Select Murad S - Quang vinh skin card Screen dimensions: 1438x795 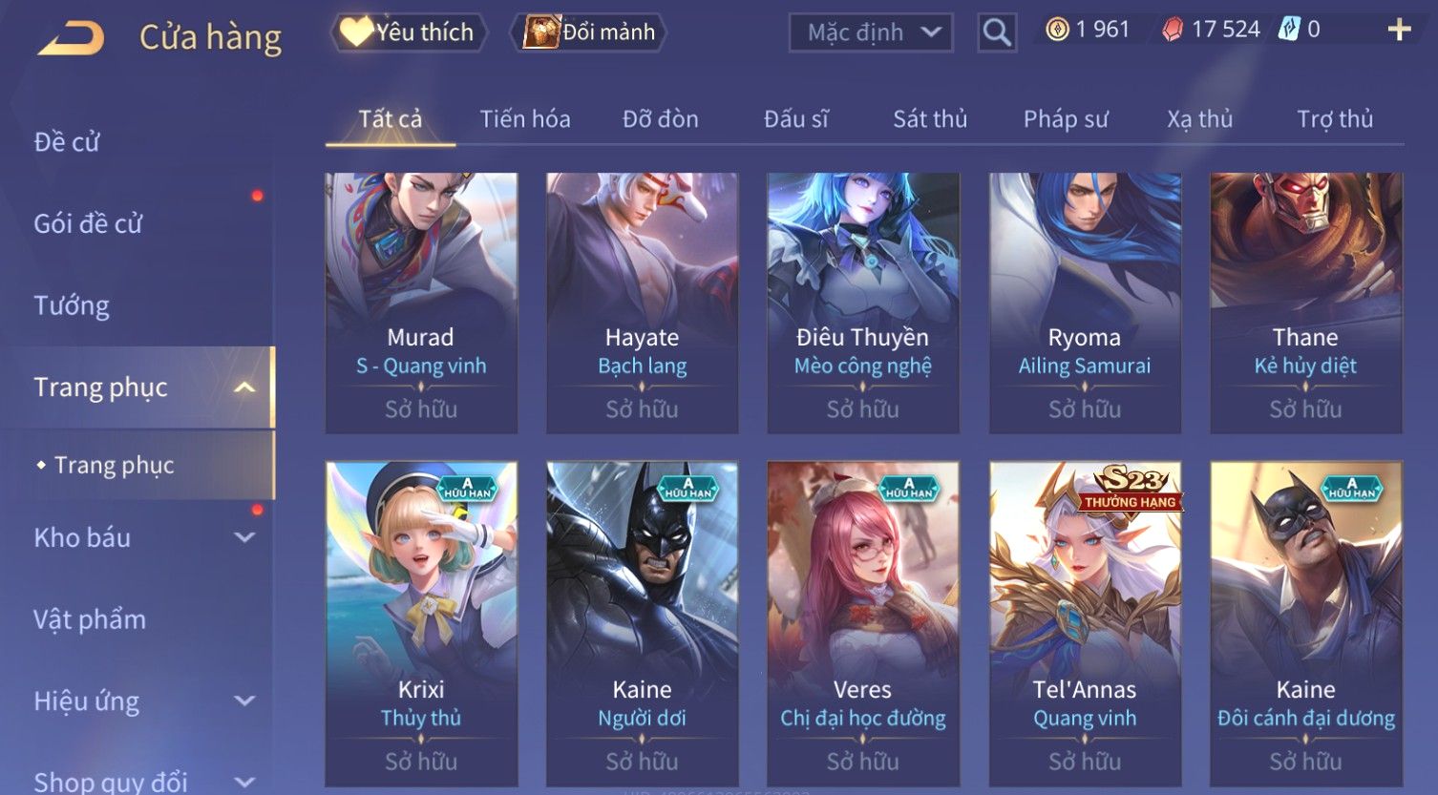coord(421,303)
